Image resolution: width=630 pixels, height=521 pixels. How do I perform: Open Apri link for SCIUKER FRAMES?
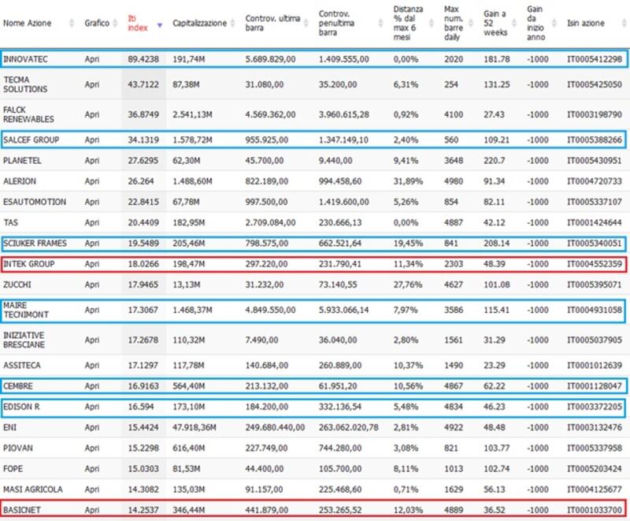coord(92,244)
